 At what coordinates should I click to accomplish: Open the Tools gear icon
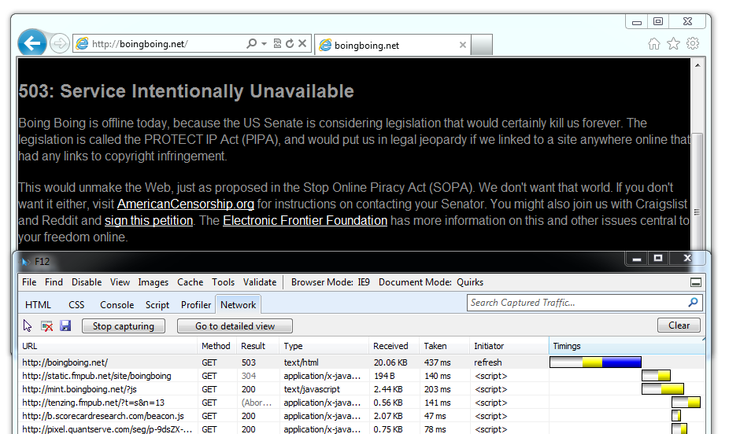pos(692,44)
